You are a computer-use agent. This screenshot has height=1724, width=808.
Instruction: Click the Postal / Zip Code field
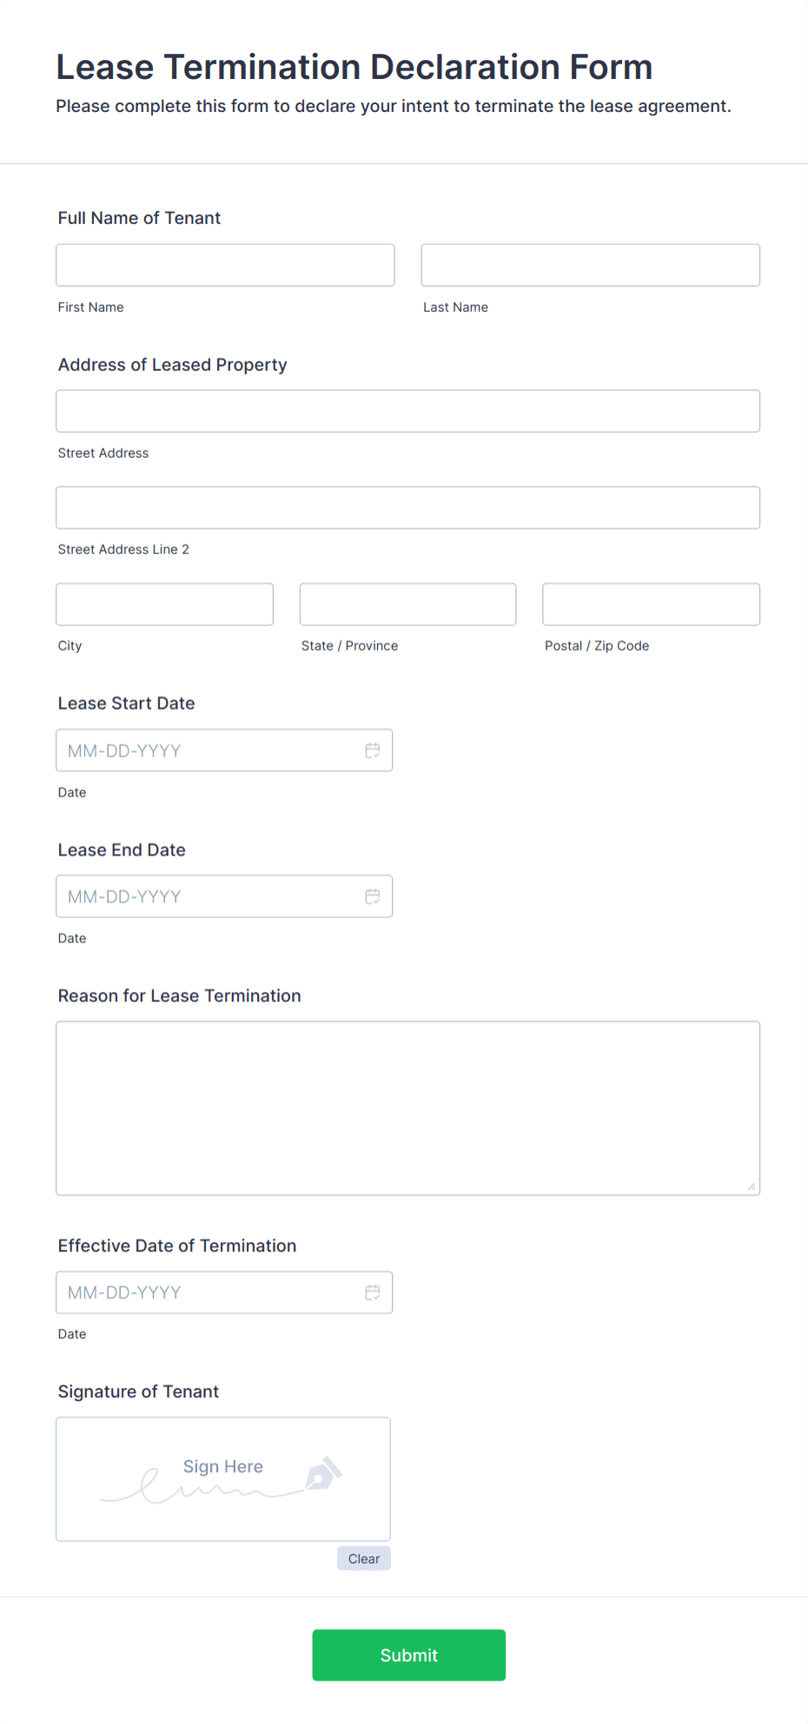[x=650, y=604]
